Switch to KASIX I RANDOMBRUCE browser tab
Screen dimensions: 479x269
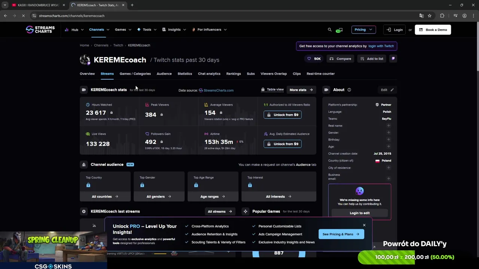point(37,5)
